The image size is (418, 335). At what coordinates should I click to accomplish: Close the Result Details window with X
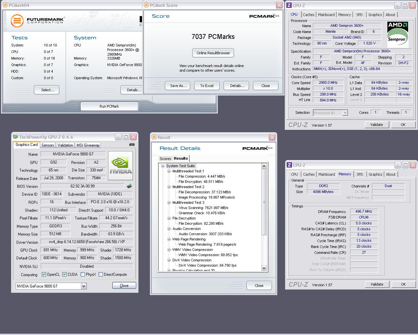point(272,137)
